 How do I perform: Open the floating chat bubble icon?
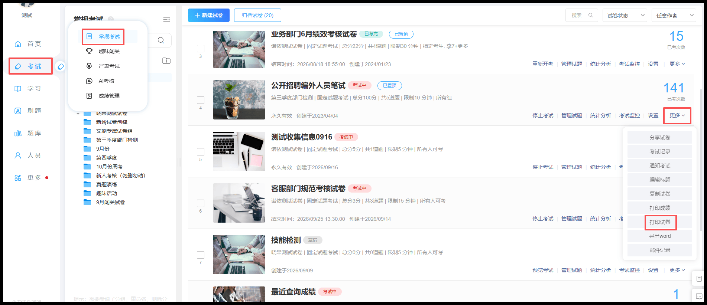[x=699, y=296]
